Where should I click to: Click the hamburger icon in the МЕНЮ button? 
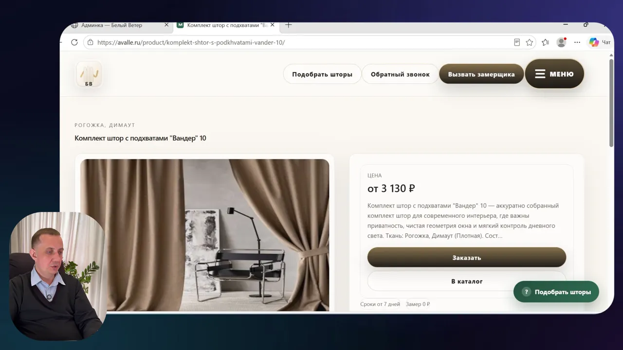[540, 74]
